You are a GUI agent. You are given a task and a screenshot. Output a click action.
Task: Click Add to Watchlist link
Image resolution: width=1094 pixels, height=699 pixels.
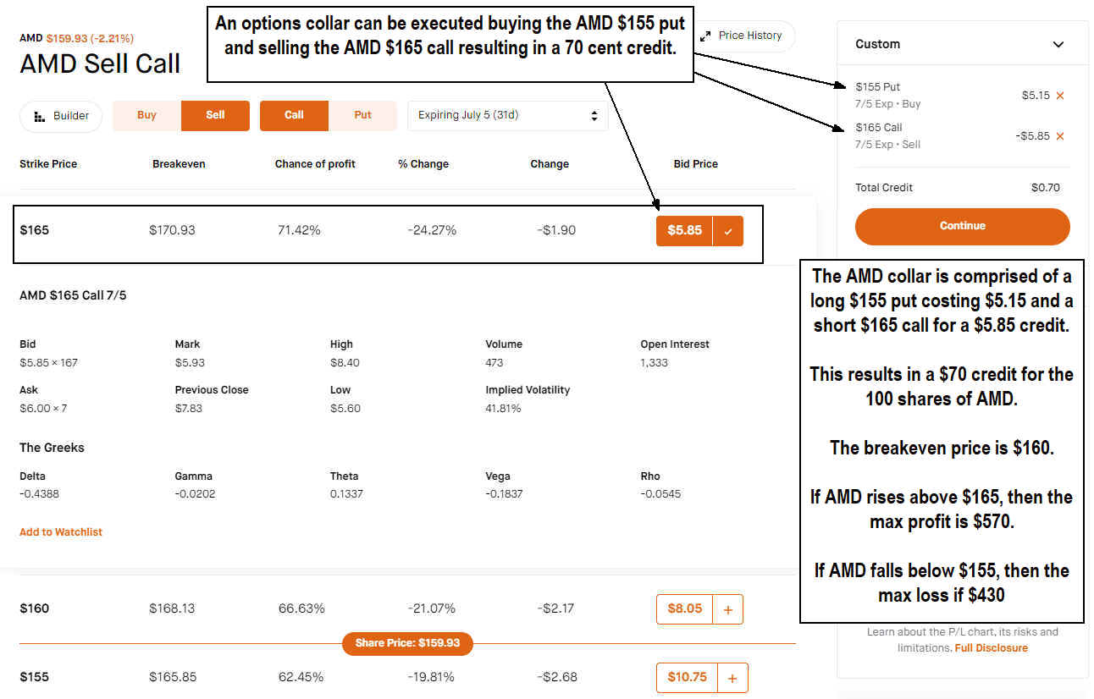61,532
